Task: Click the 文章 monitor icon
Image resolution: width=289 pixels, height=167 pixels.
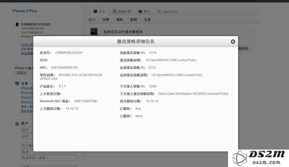Action: pyautogui.click(x=17, y=83)
